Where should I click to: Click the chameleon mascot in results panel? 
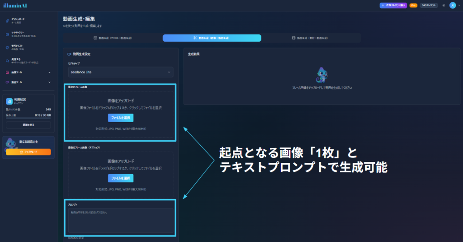tap(321, 75)
